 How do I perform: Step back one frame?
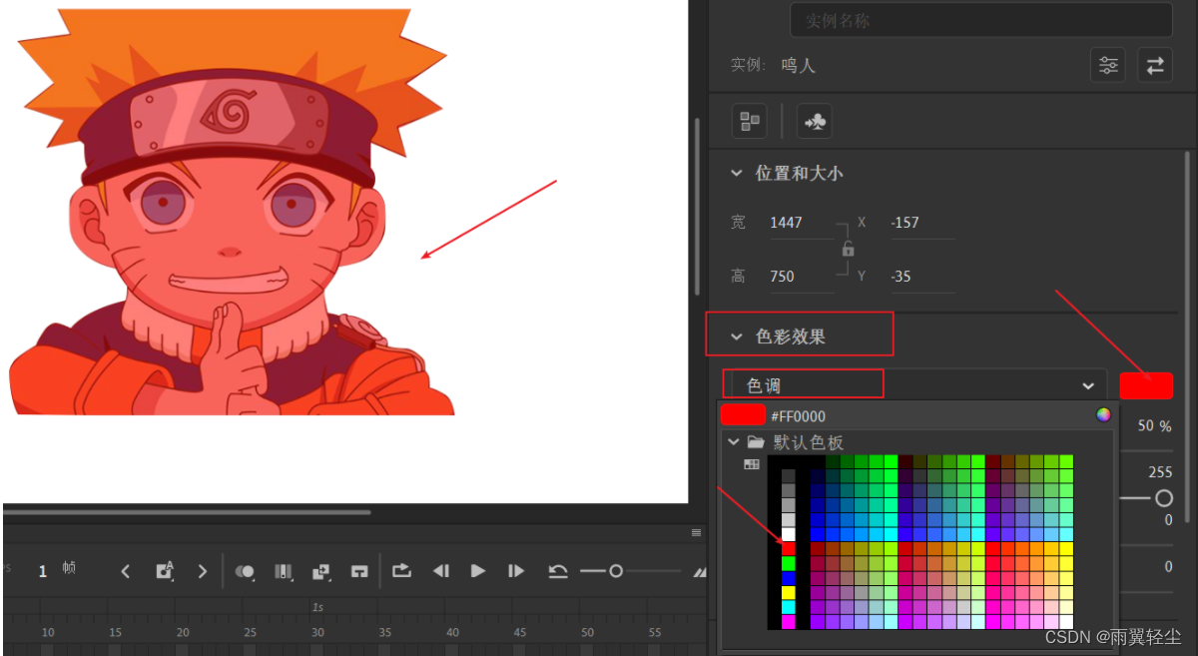pos(440,571)
